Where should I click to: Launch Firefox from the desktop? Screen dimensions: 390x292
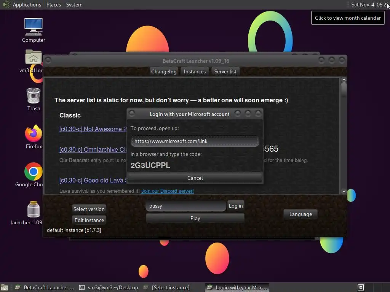point(34,137)
